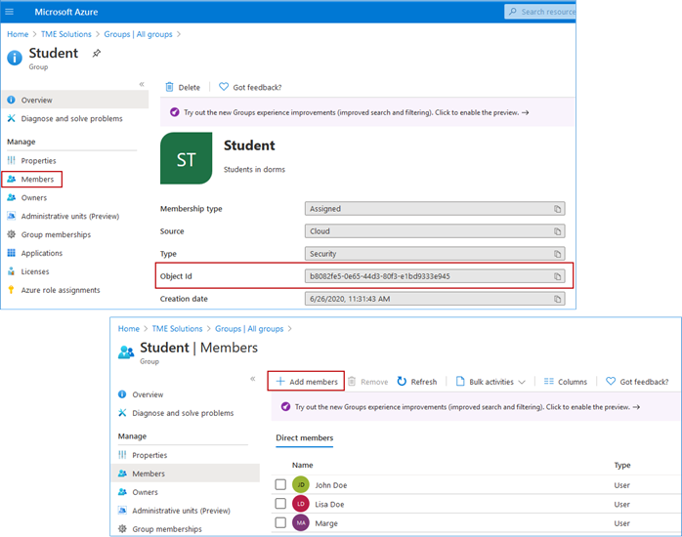
Task: Open John Doe member entry
Action: [331, 485]
